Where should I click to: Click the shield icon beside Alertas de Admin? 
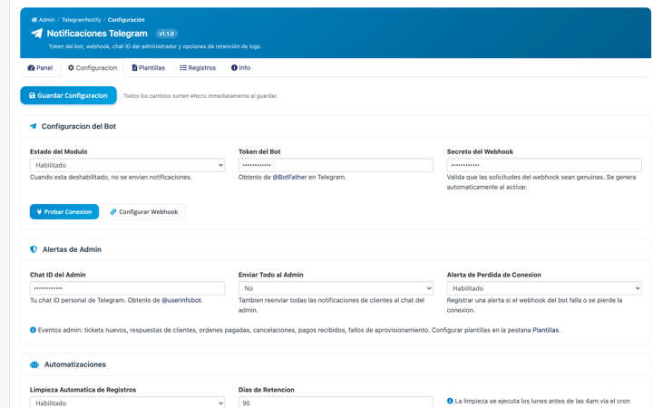34,249
